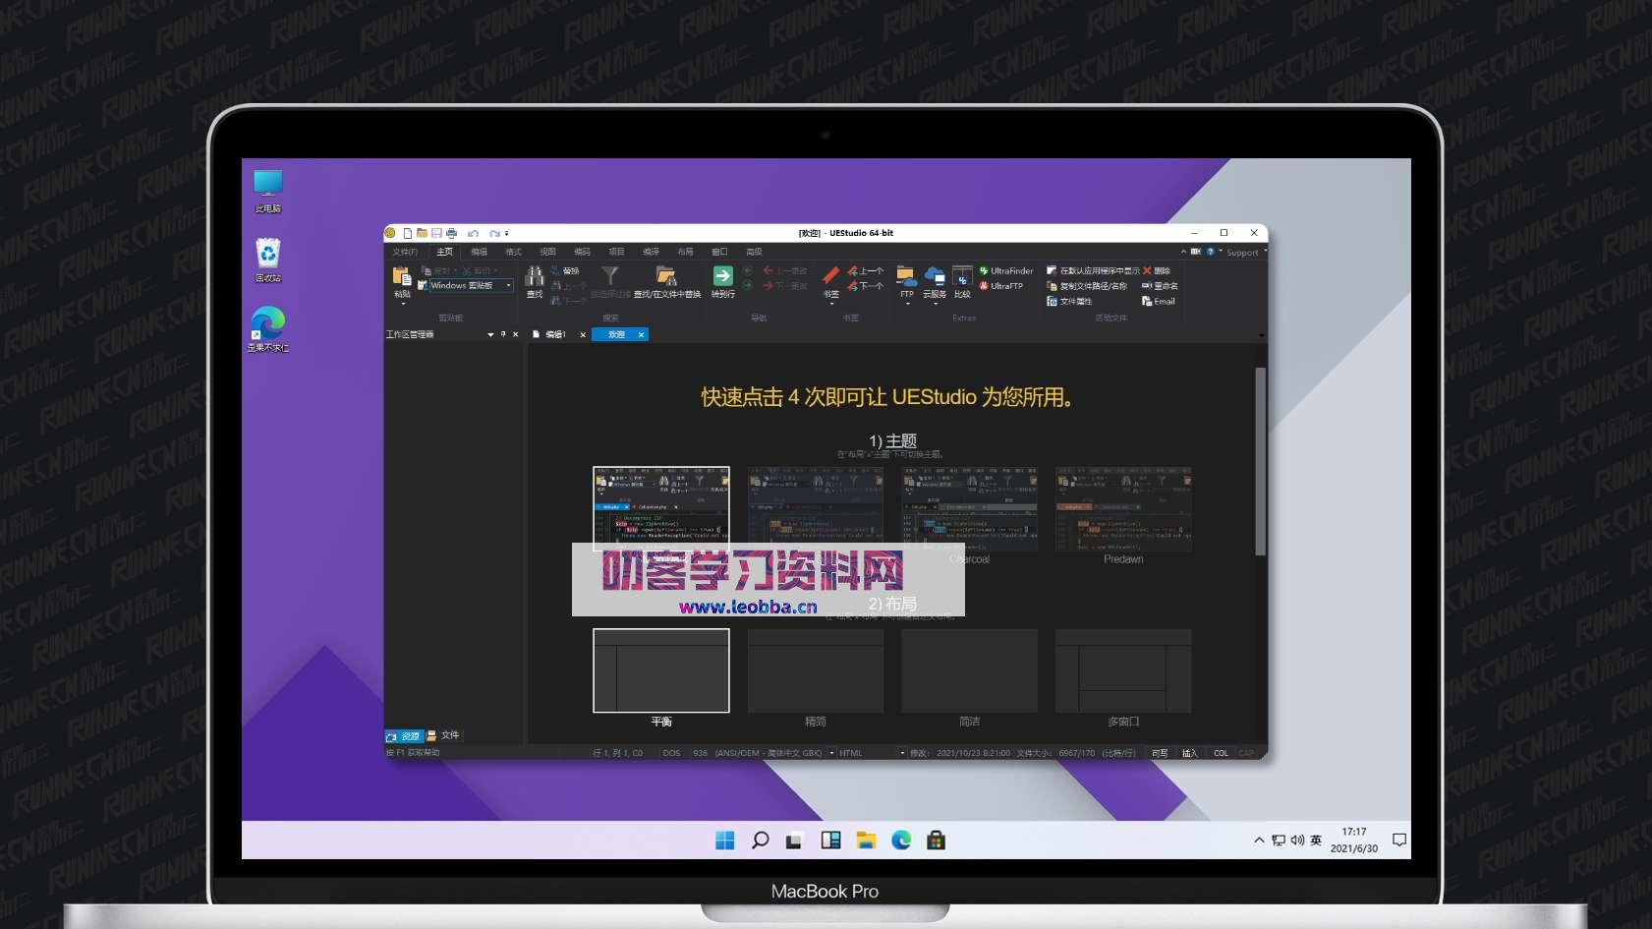
Task: Click the Open folder icon in title bar
Action: [x=422, y=234]
